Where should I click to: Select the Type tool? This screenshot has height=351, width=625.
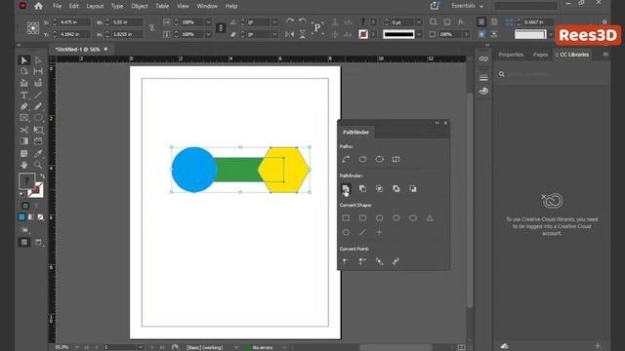pos(24,96)
